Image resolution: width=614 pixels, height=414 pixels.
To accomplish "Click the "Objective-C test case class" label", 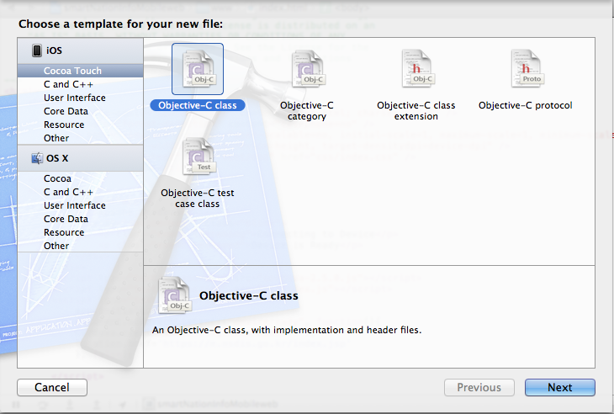I will tap(198, 199).
